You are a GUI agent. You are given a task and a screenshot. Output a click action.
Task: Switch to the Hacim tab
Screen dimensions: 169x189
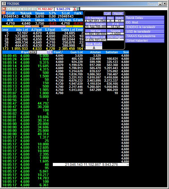click(x=118, y=14)
